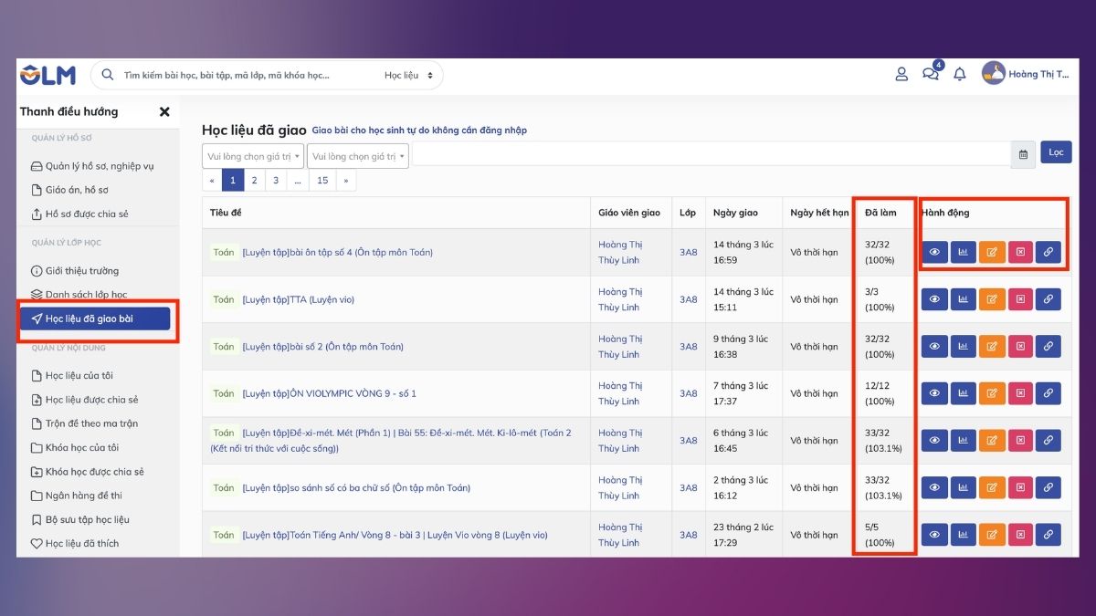Open the left 'Vui lòng chọn giá trị' filter dropdown
This screenshot has width=1096, height=616.
coord(253,156)
